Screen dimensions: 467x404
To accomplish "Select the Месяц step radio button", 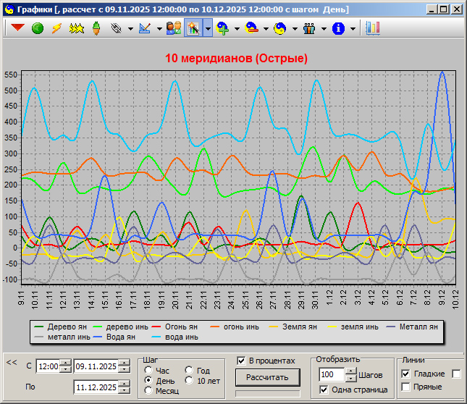I will coord(149,390).
